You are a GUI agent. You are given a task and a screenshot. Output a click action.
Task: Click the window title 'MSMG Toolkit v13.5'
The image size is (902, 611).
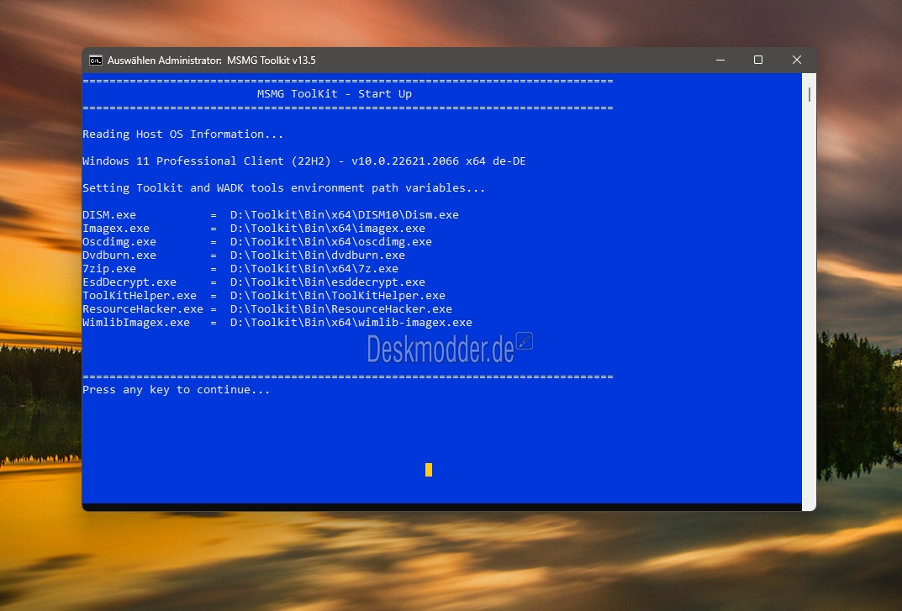point(271,61)
